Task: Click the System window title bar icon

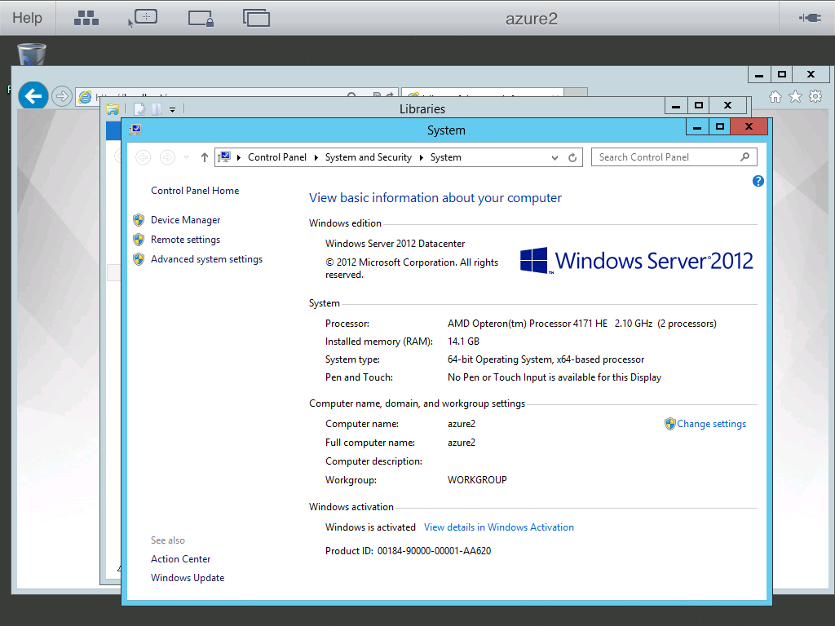Action: click(x=135, y=130)
